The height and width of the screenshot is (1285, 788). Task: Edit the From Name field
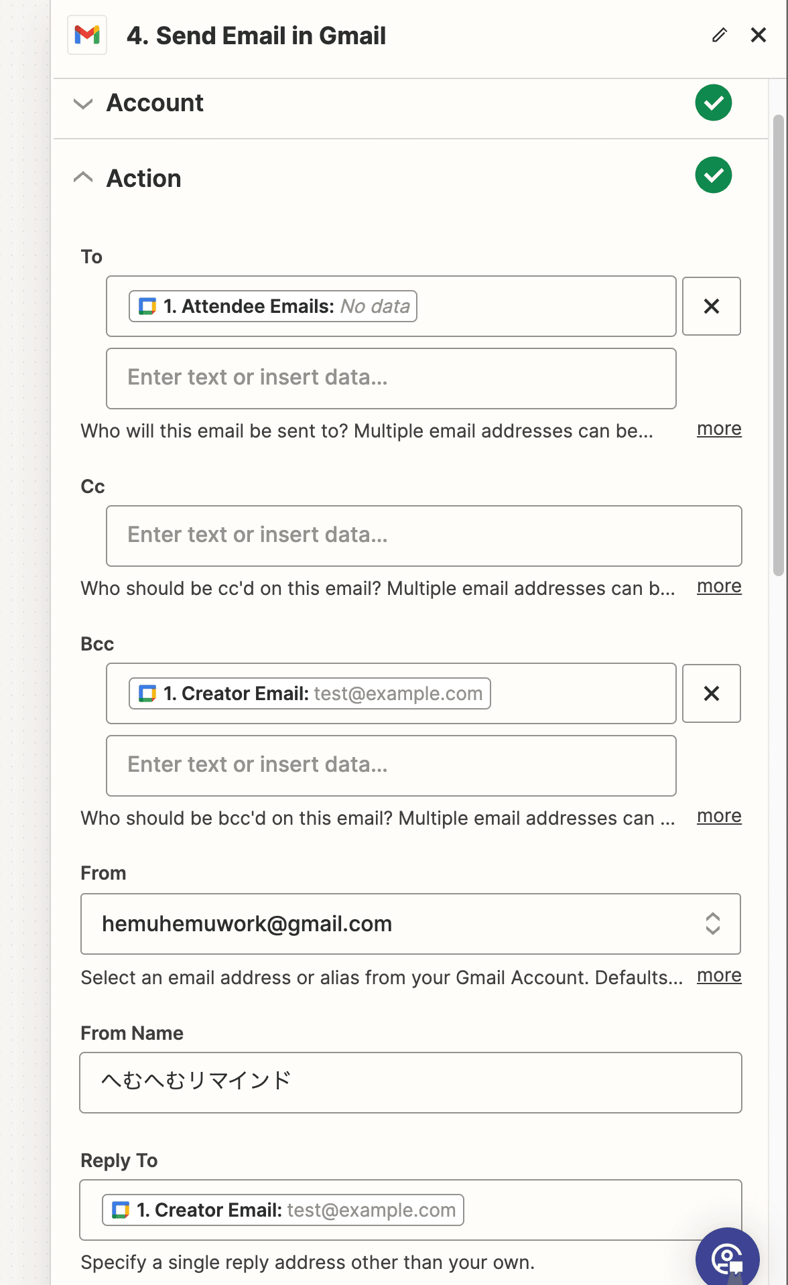click(x=411, y=1083)
